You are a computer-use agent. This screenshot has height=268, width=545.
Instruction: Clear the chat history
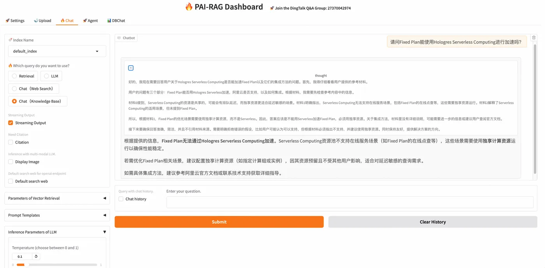click(x=433, y=222)
